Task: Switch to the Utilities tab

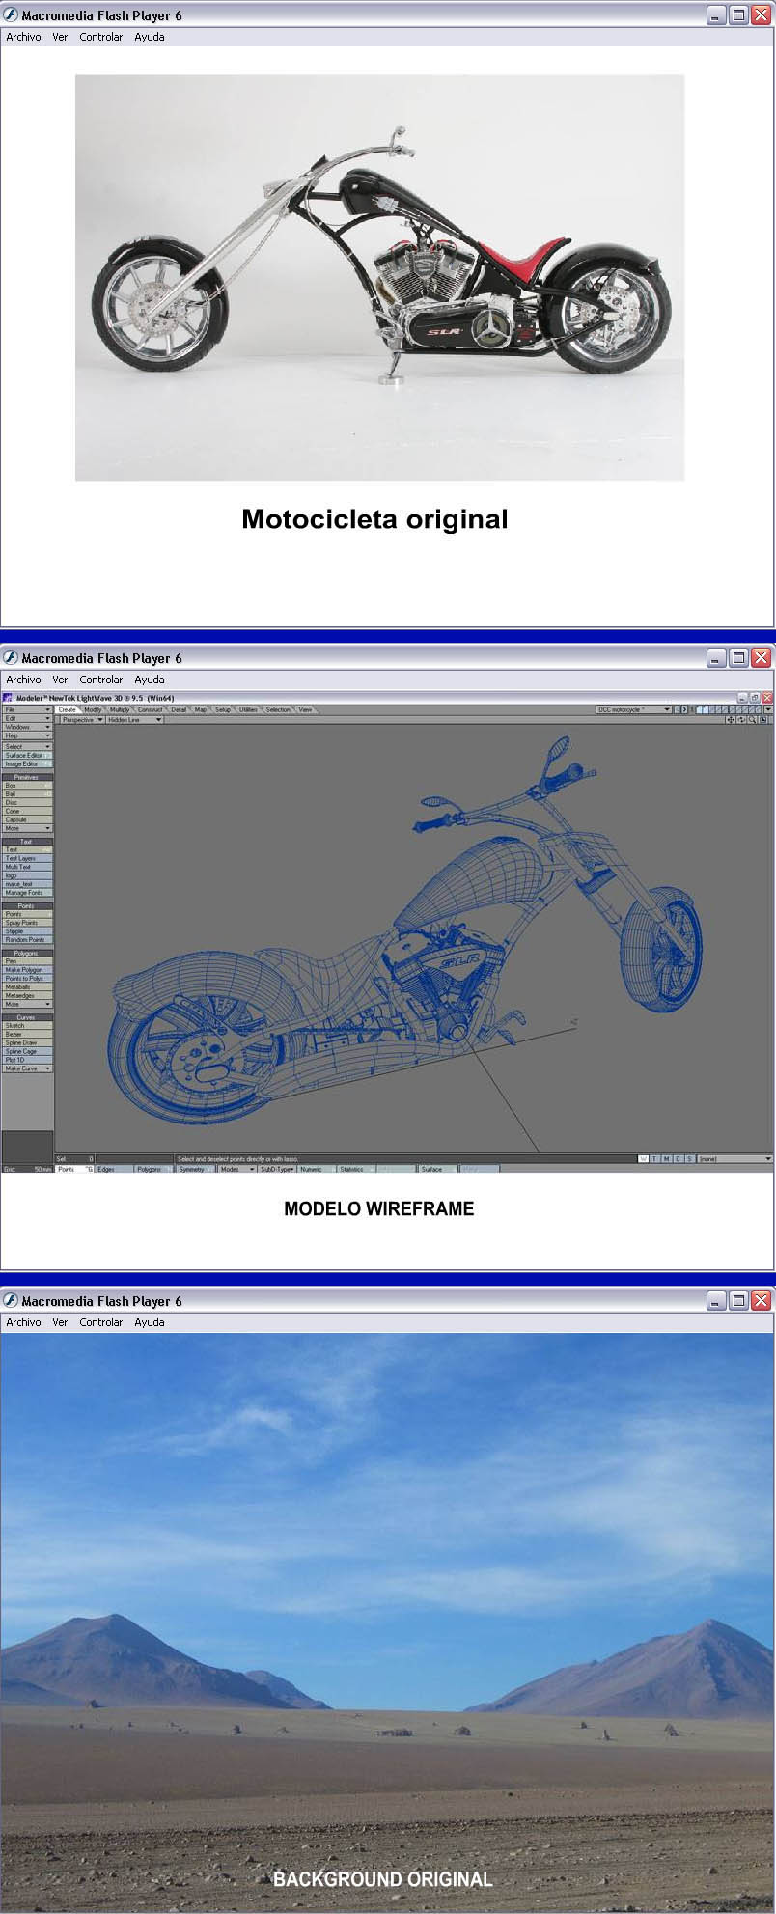Action: (x=249, y=709)
